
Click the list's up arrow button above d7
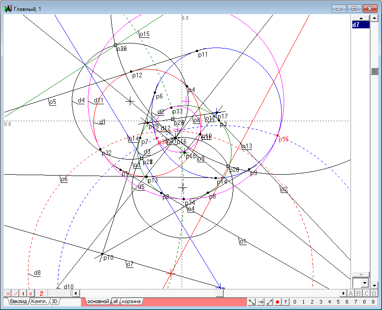[x=361, y=18]
